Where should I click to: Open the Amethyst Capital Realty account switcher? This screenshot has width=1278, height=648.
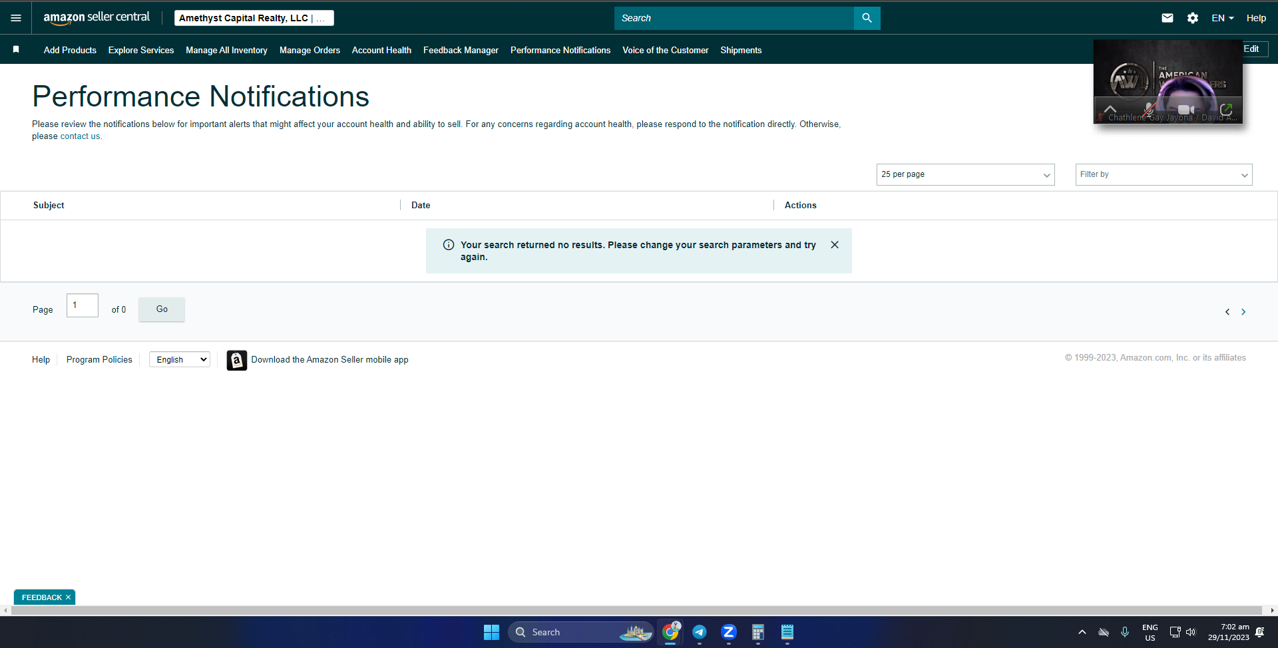coord(254,18)
